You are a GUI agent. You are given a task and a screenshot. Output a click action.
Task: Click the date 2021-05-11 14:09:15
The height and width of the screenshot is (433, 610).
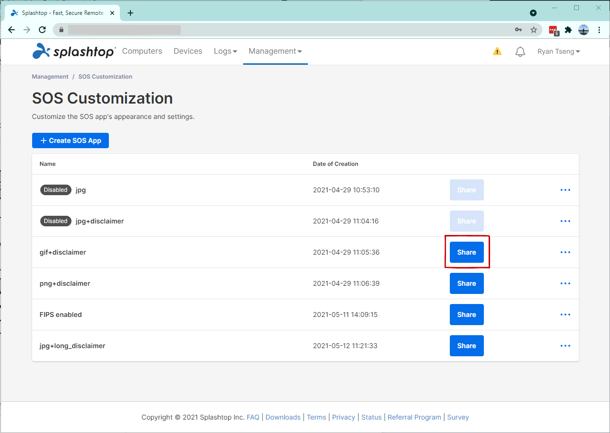(345, 315)
